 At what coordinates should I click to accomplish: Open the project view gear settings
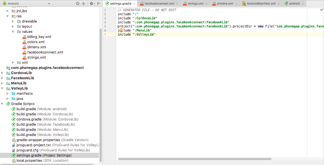click(x=91, y=4)
